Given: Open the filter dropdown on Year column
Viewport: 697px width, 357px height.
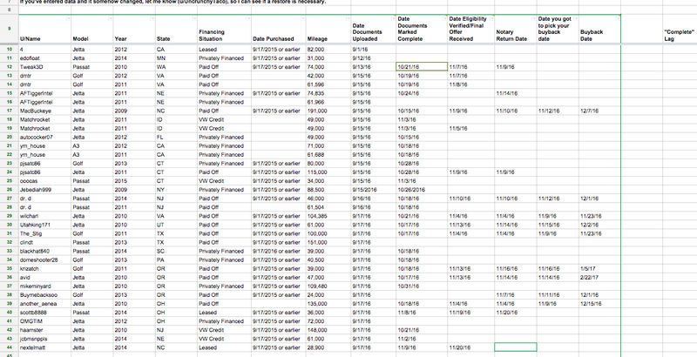Looking at the screenshot, I should pos(152,18).
